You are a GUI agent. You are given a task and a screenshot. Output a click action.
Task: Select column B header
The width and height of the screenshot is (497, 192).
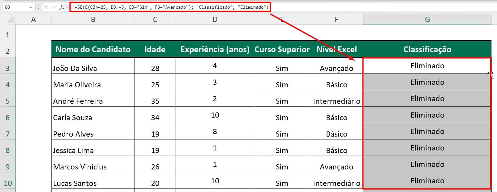tap(93, 20)
